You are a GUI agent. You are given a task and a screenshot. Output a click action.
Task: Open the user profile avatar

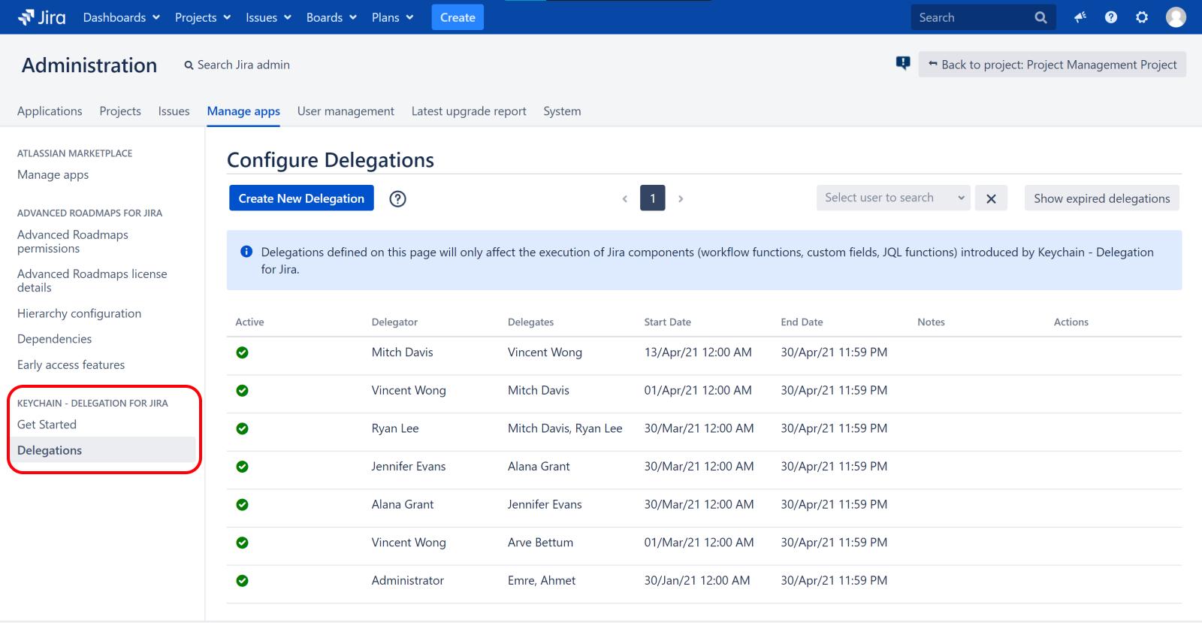coord(1176,17)
